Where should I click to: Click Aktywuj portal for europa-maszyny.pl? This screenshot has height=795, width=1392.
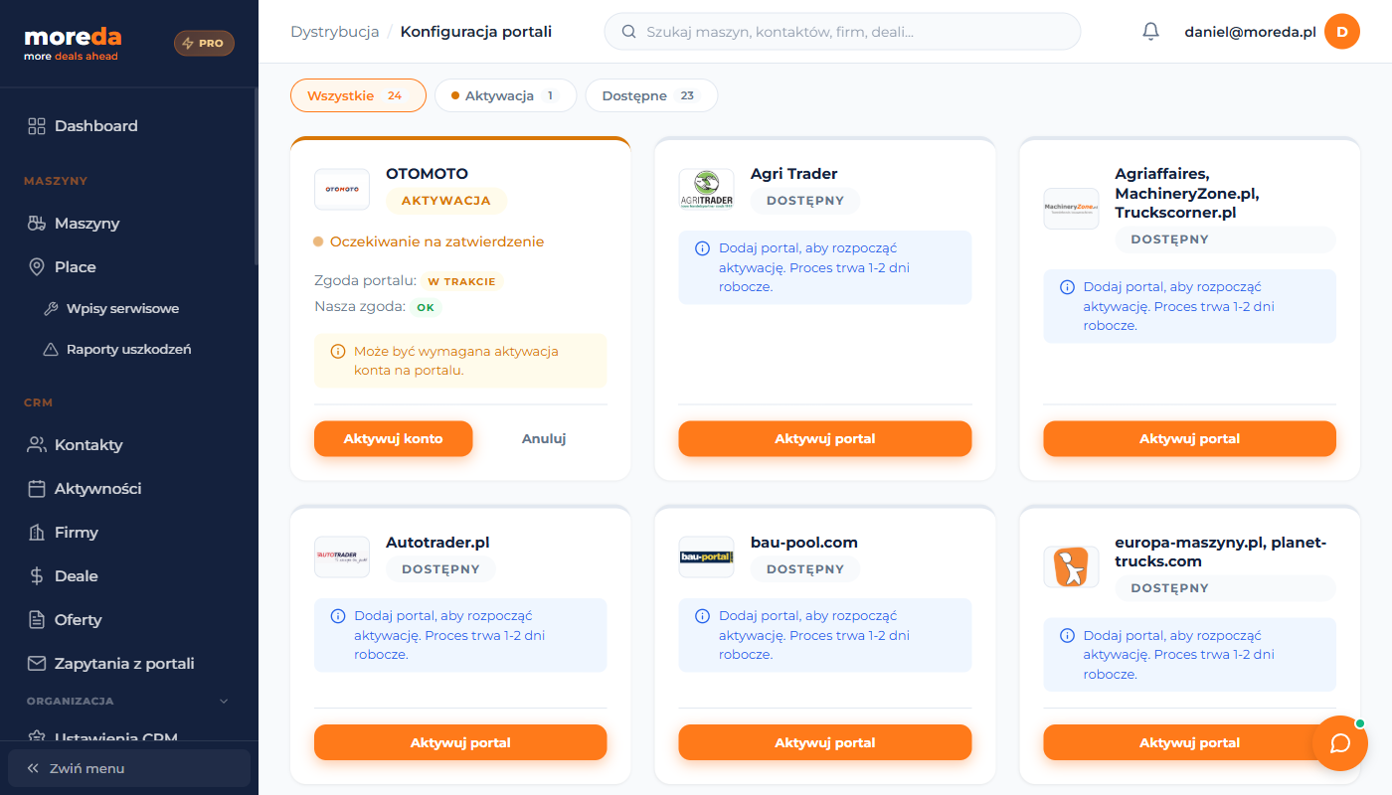coord(1190,743)
